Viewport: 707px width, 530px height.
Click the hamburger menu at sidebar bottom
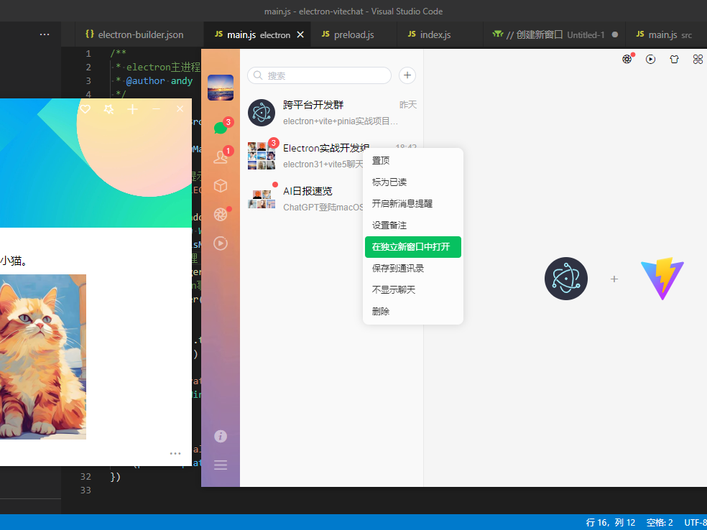220,463
